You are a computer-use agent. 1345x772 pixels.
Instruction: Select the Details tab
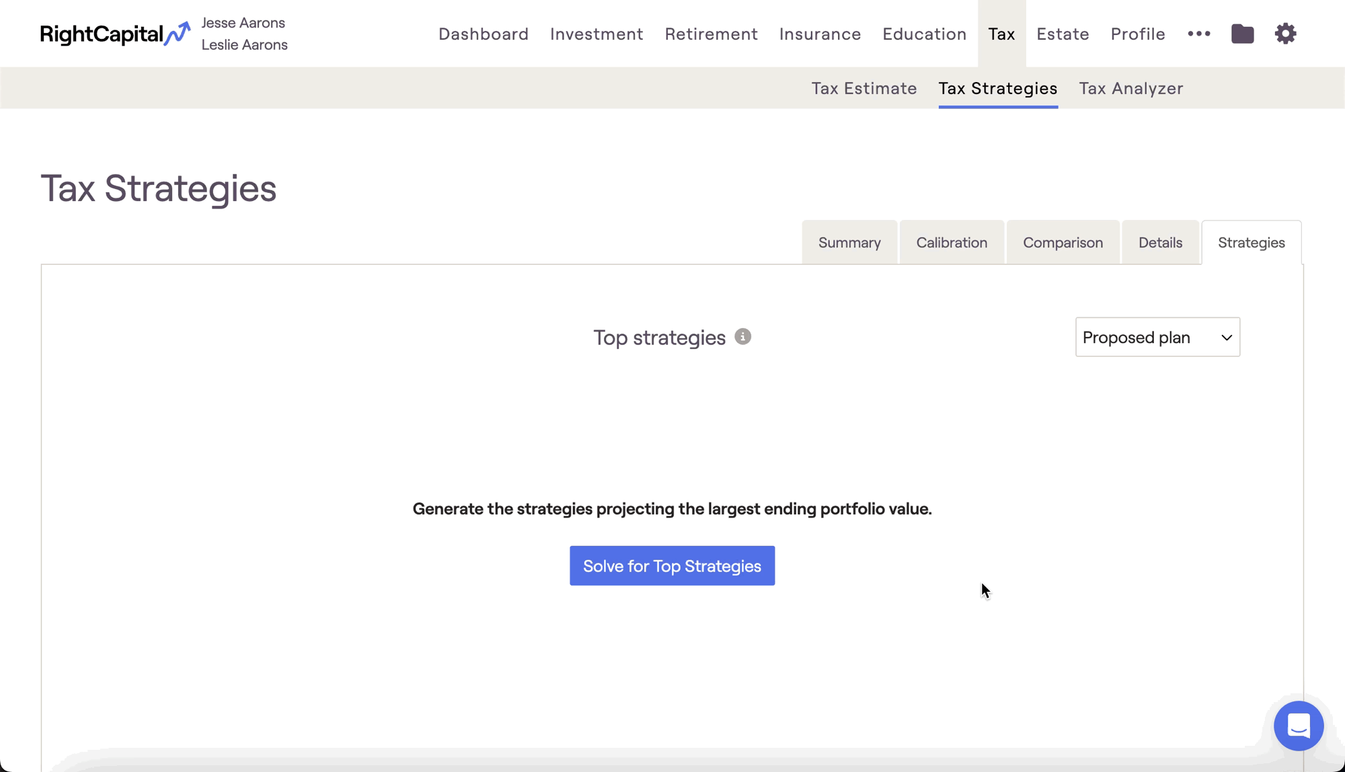coord(1160,243)
